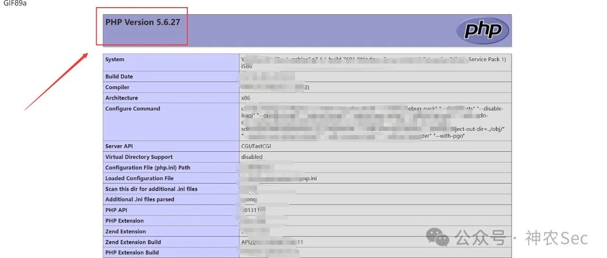Click Additional .ini files parsed label
607x258 pixels.
[140, 199]
